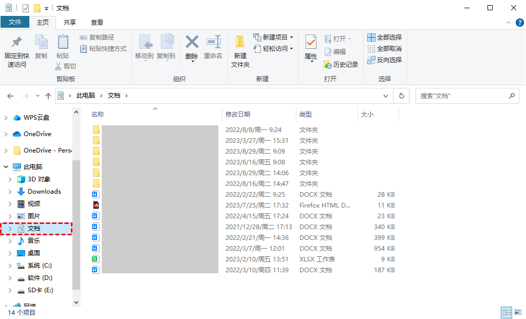Select folder modified 2022/8/8 周一 9:24

(243, 130)
